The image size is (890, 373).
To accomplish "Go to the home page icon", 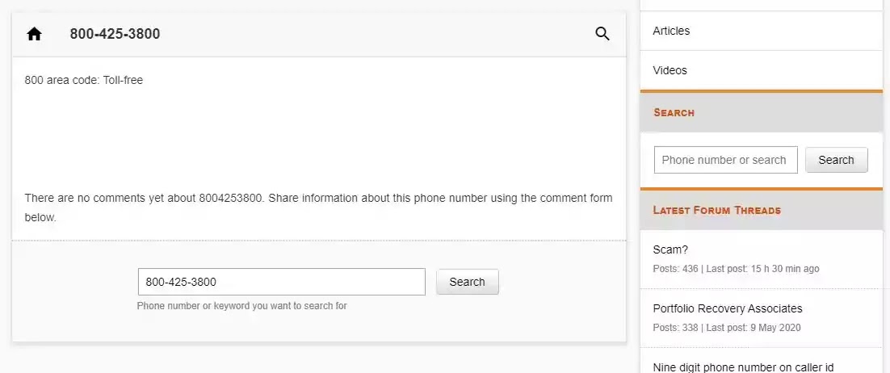I will (34, 34).
